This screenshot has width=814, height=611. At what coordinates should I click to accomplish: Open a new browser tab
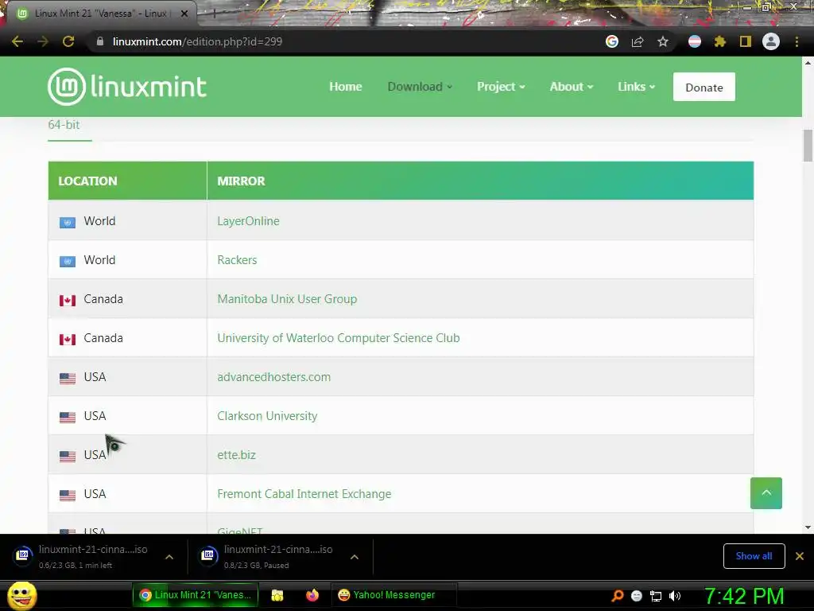[x=214, y=14]
